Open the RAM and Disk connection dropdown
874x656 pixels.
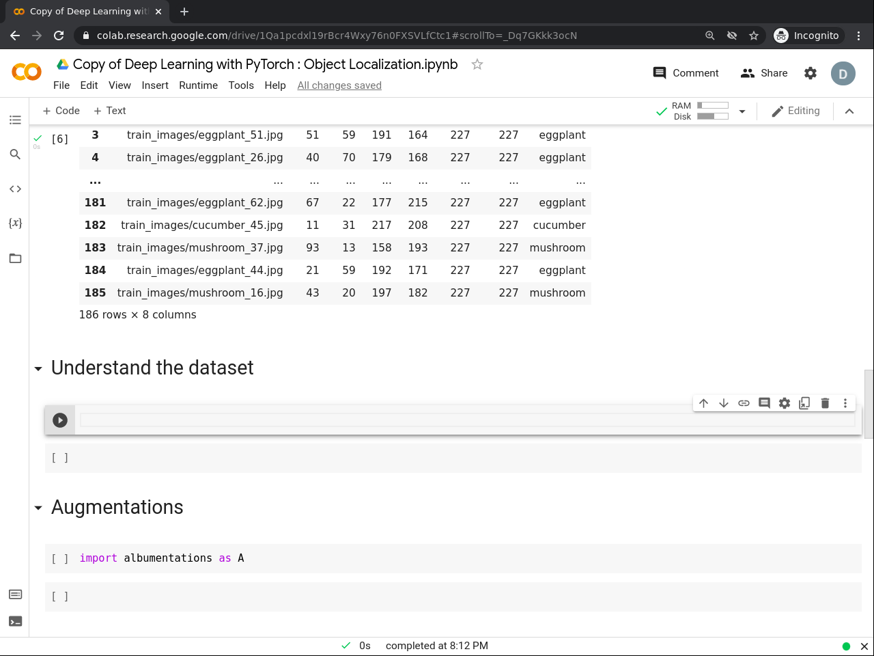742,111
